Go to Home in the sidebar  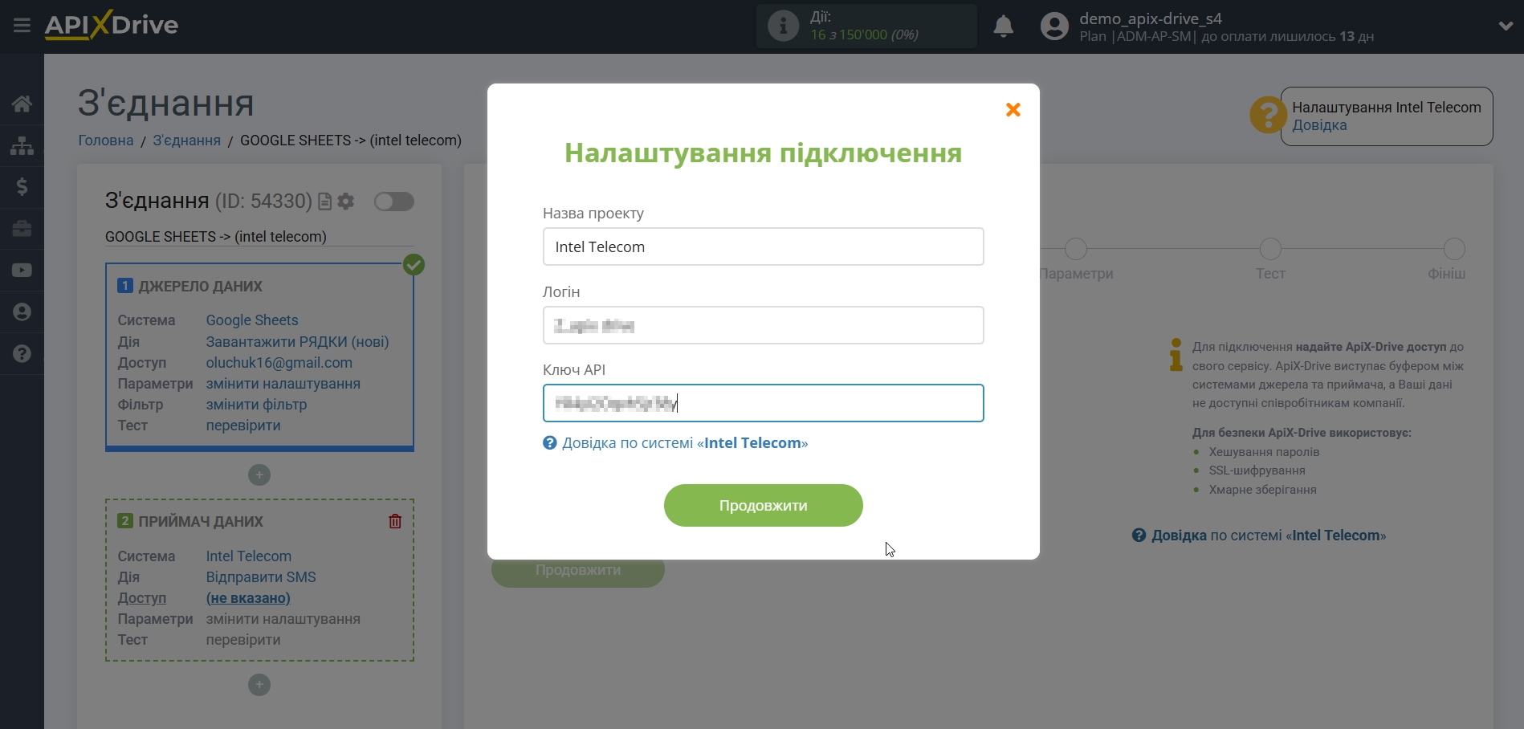coord(22,104)
